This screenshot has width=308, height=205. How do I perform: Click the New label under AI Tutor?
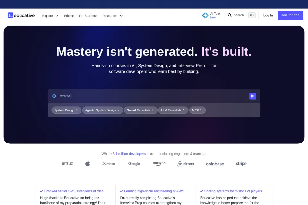tap(213, 18)
